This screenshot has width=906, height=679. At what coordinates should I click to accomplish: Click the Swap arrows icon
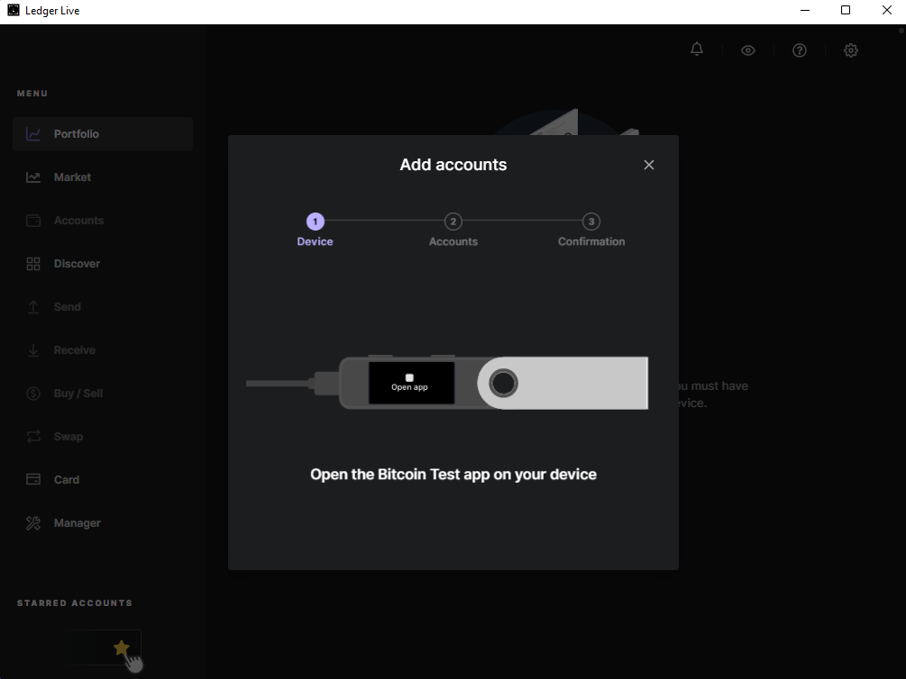(x=33, y=437)
